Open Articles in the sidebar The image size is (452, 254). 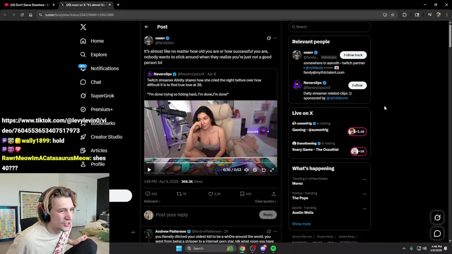point(94,151)
